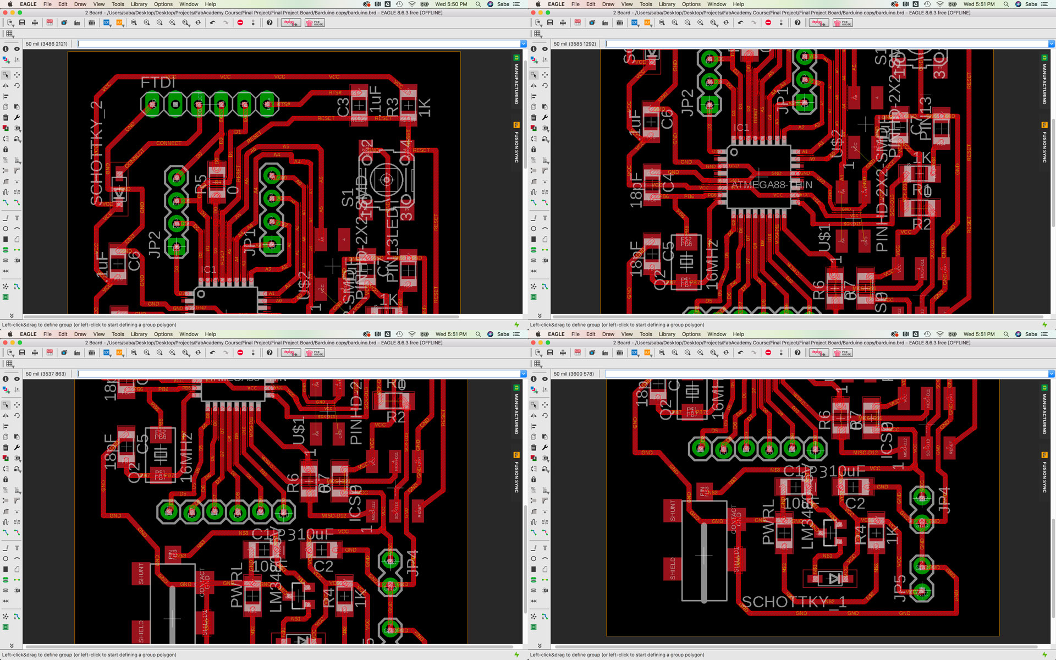Expand the grid dropdown in bottom-left window
The width and height of the screenshot is (1056, 660).
pyautogui.click(x=9, y=364)
